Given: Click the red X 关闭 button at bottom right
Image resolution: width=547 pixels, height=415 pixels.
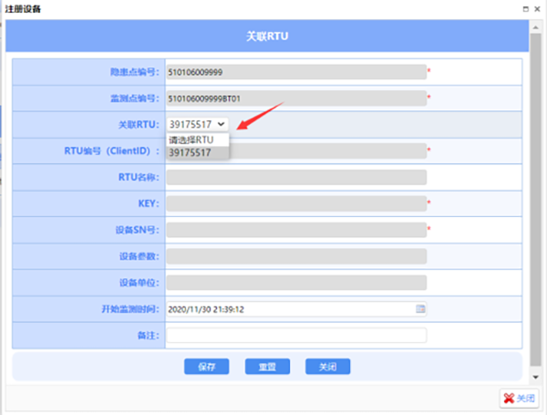Looking at the screenshot, I should coord(518,399).
